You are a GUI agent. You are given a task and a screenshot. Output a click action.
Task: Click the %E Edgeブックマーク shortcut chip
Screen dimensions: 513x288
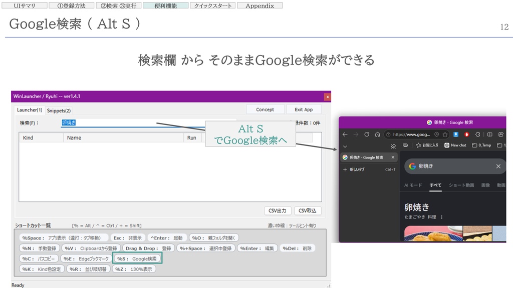click(86, 259)
